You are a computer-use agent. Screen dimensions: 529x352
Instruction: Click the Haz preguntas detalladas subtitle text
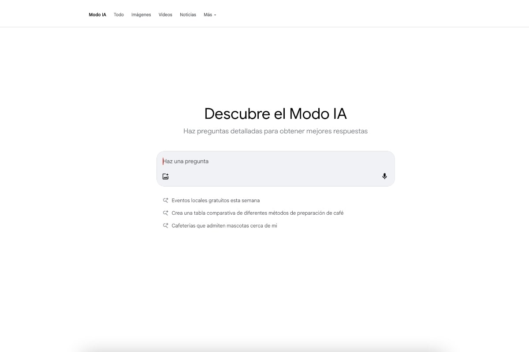(276, 131)
